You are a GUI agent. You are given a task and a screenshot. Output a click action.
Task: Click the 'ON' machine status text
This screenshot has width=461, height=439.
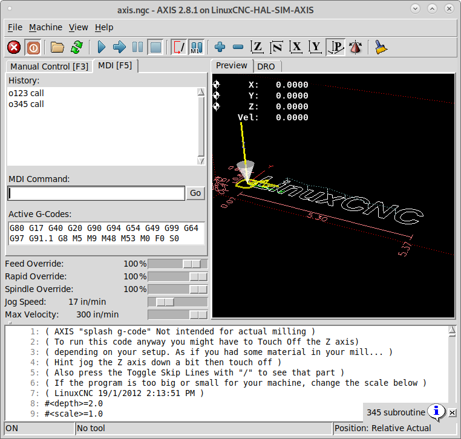tap(11, 429)
